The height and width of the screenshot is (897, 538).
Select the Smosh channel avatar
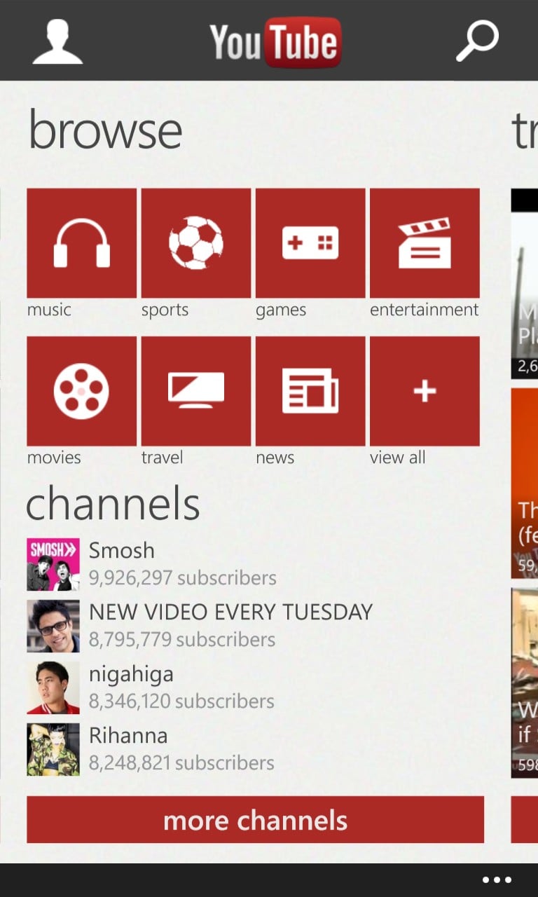[53, 564]
